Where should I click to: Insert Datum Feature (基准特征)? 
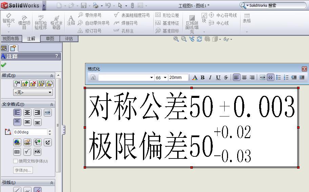click(167, 23)
